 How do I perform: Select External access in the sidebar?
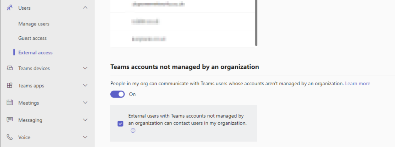(35, 53)
